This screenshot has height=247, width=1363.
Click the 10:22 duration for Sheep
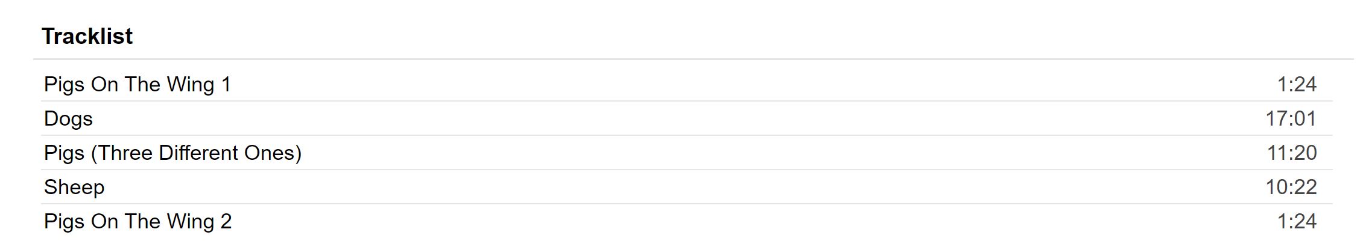1291,188
